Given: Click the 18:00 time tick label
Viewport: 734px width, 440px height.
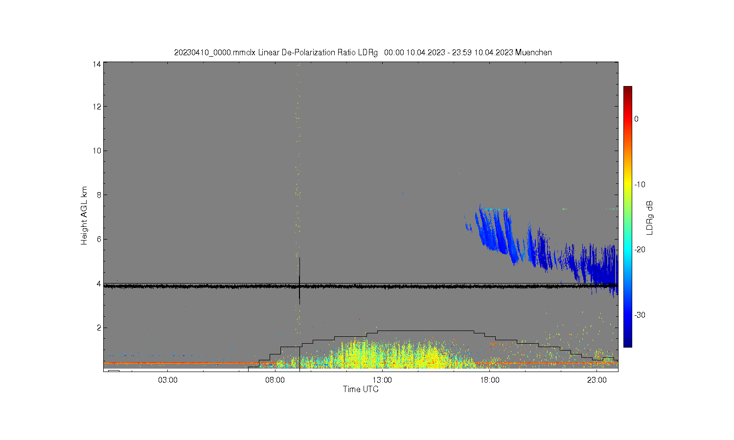Looking at the screenshot, I should (x=489, y=380).
